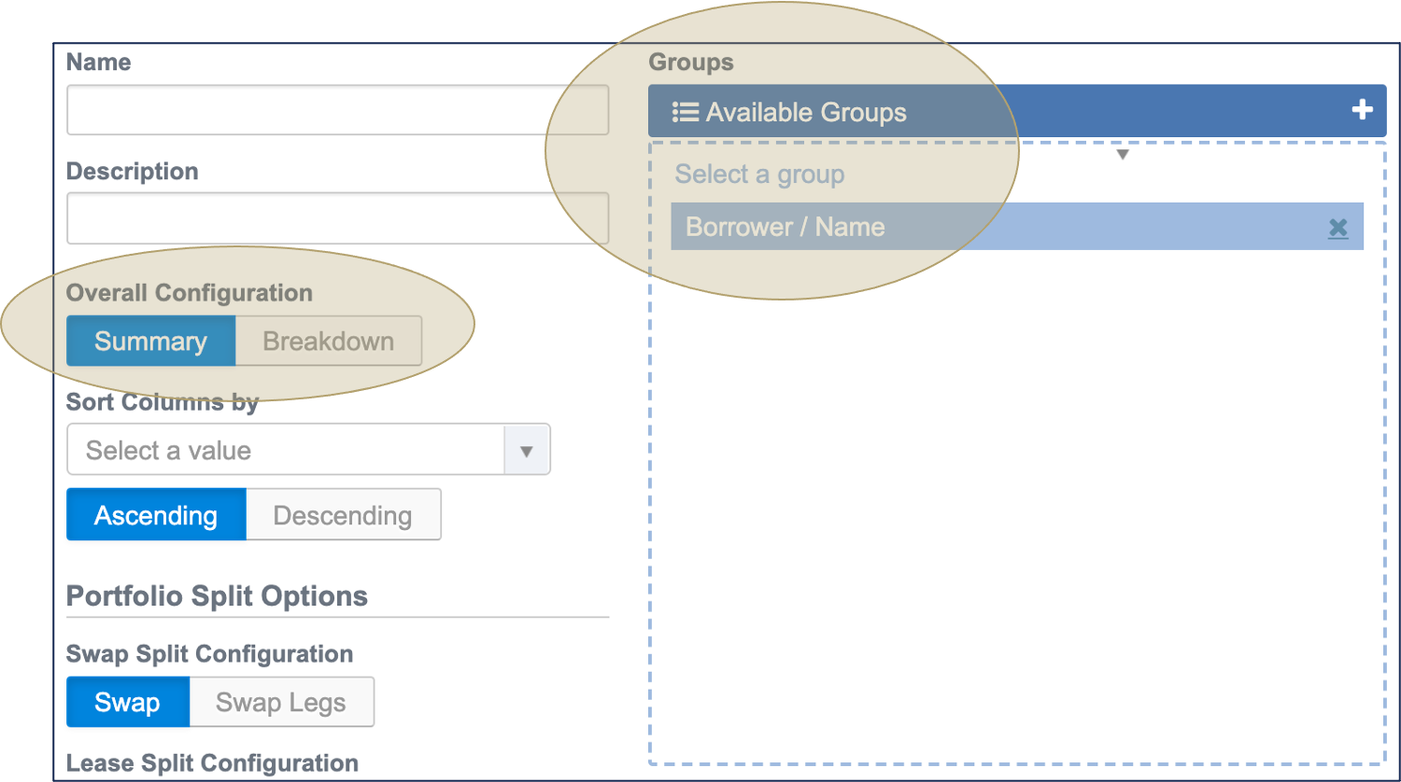Viewport: 1401px width, 782px height.
Task: Select the Summary overall configuration option
Action: 150,342
